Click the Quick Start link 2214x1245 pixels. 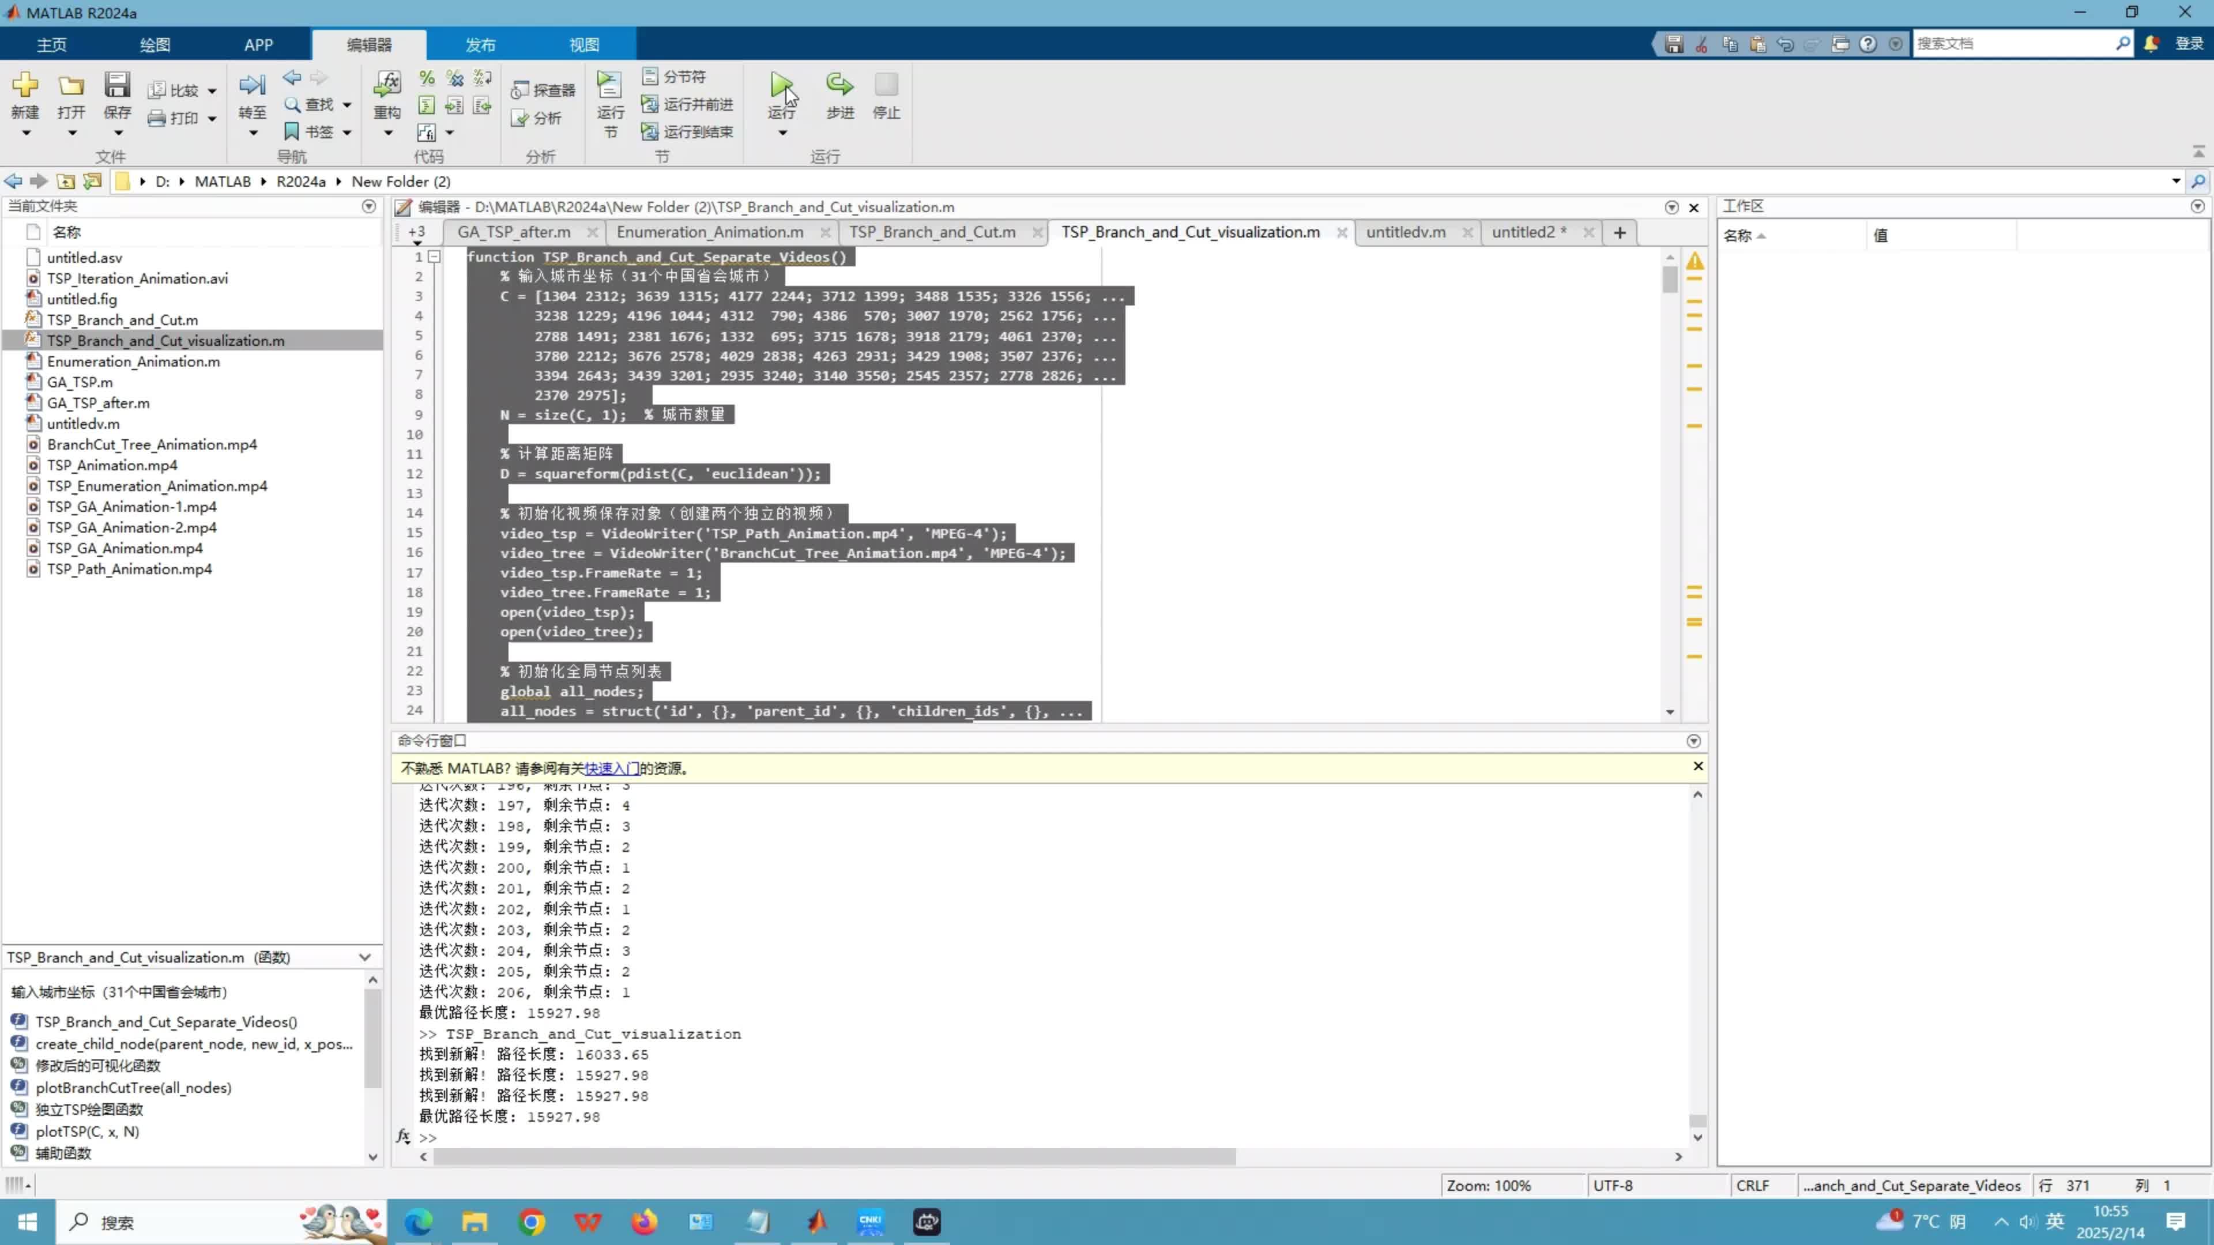(611, 768)
